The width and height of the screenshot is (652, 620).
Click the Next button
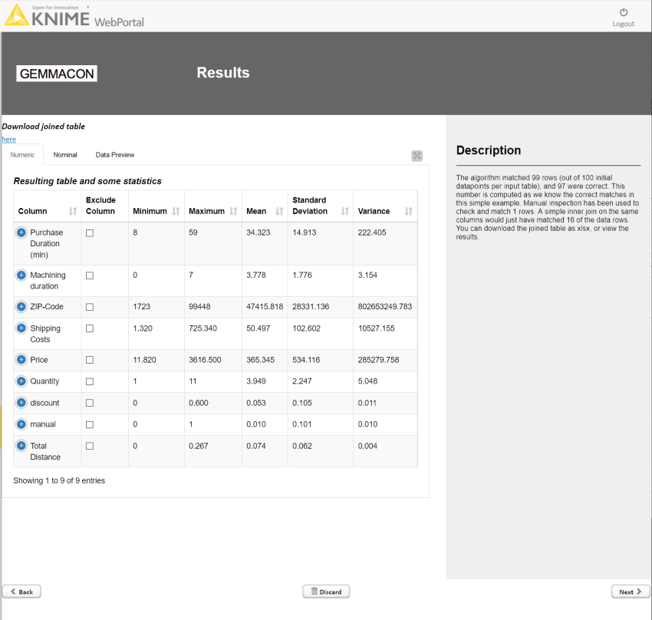(631, 592)
